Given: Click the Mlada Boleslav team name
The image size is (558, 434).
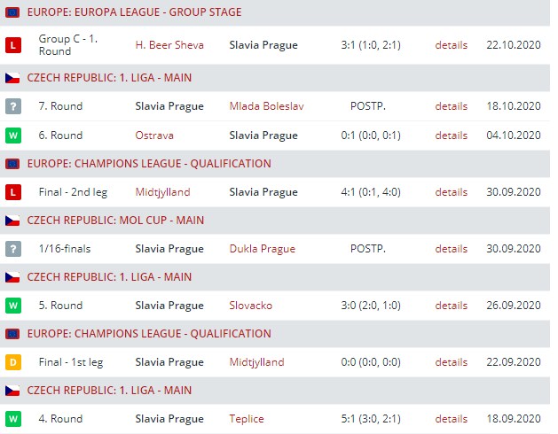Looking at the screenshot, I should coord(266,106).
